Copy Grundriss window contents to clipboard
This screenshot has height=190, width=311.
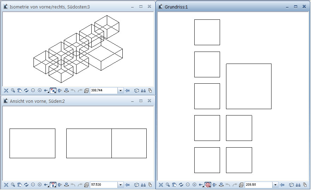(x=305, y=185)
